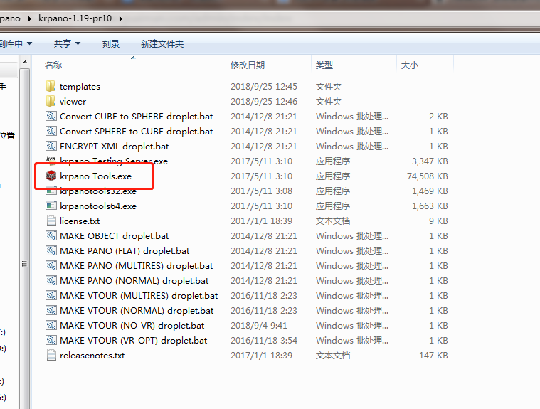
Task: Open krpano-1.19-pr10 breadcrumb in address bar
Action: 75,18
